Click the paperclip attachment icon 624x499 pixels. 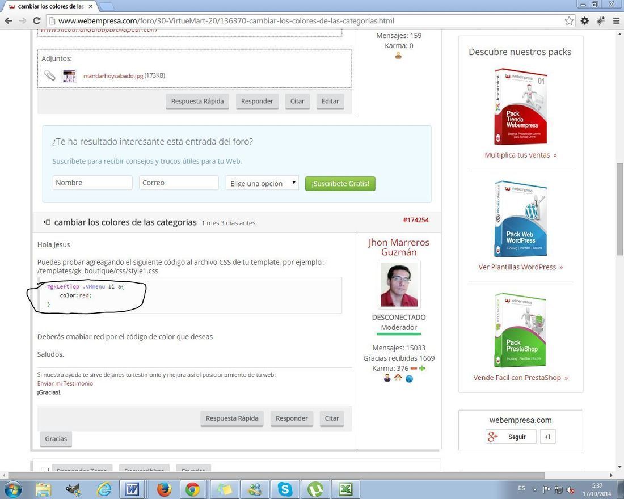point(50,75)
